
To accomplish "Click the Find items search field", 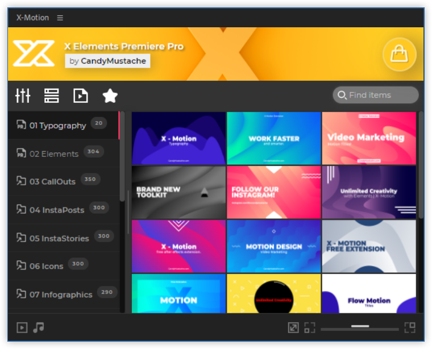I will pos(376,95).
